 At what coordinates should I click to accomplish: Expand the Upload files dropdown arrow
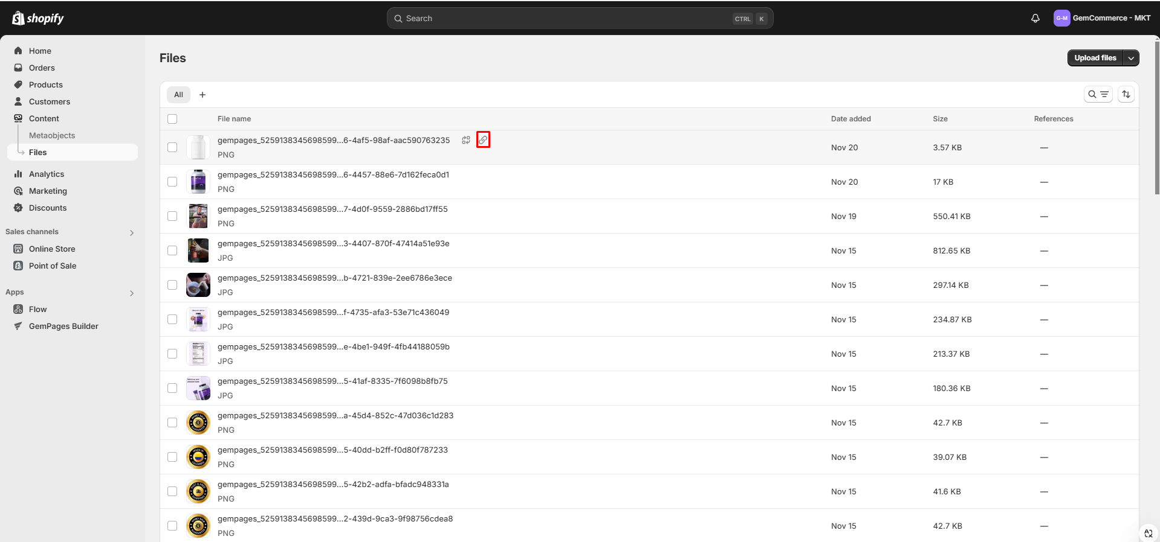tap(1131, 58)
